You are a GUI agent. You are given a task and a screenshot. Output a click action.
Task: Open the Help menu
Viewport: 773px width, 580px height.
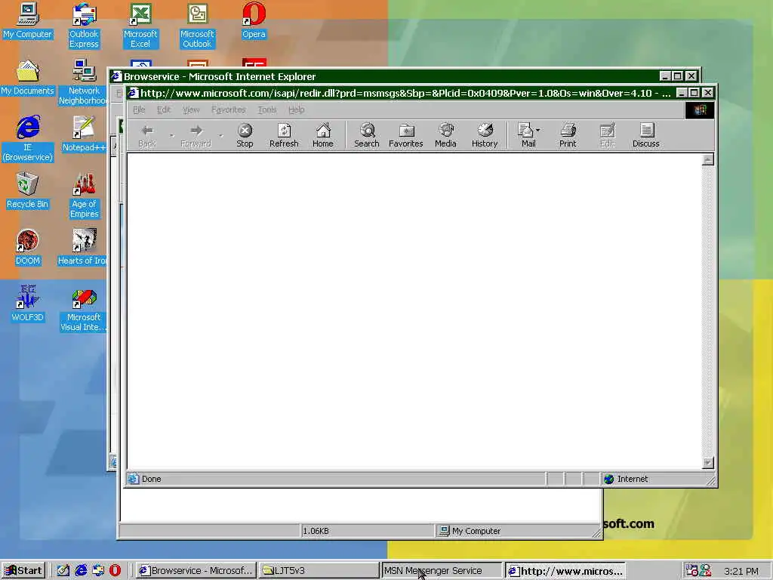[296, 110]
